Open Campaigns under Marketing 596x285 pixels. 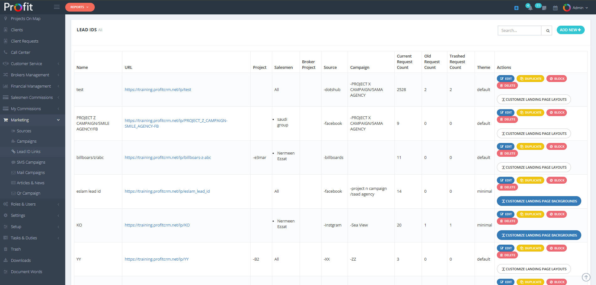click(27, 141)
